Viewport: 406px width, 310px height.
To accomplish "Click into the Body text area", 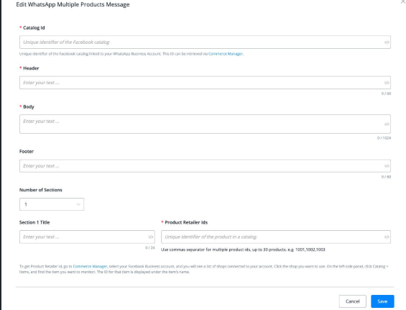I will [x=205, y=124].
